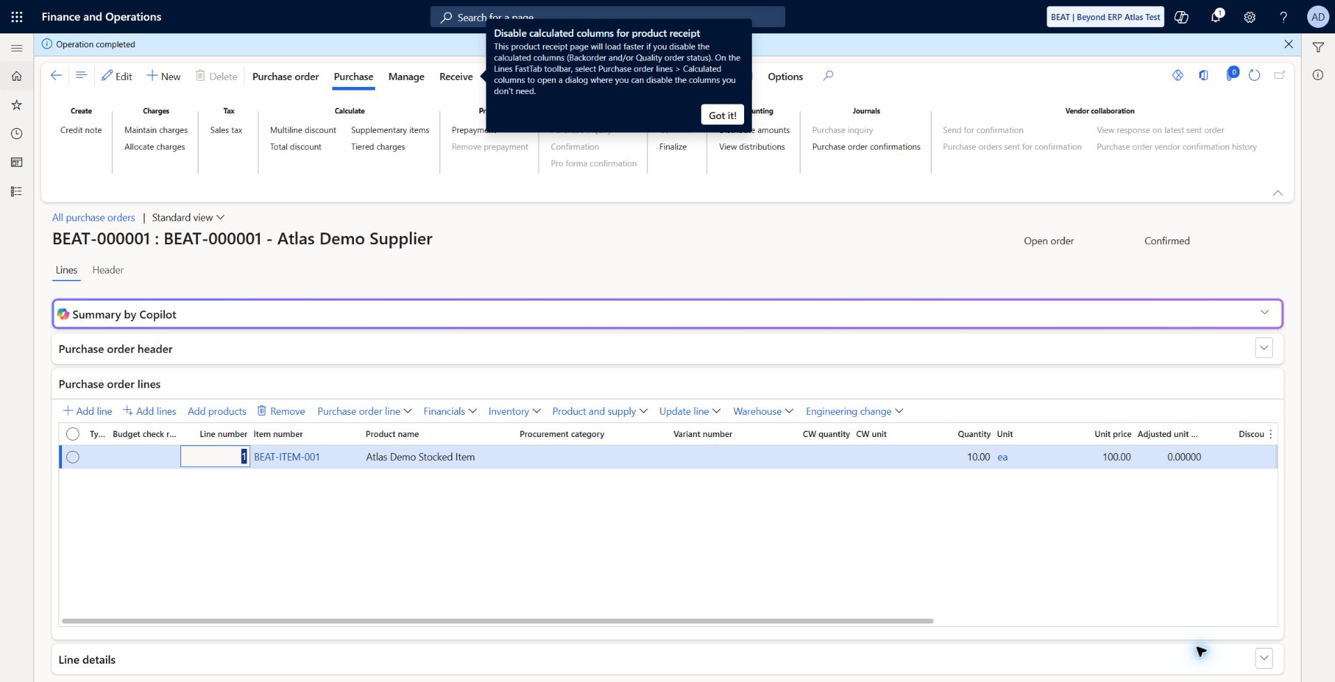Refresh the page with the refresh icon

pos(1254,75)
